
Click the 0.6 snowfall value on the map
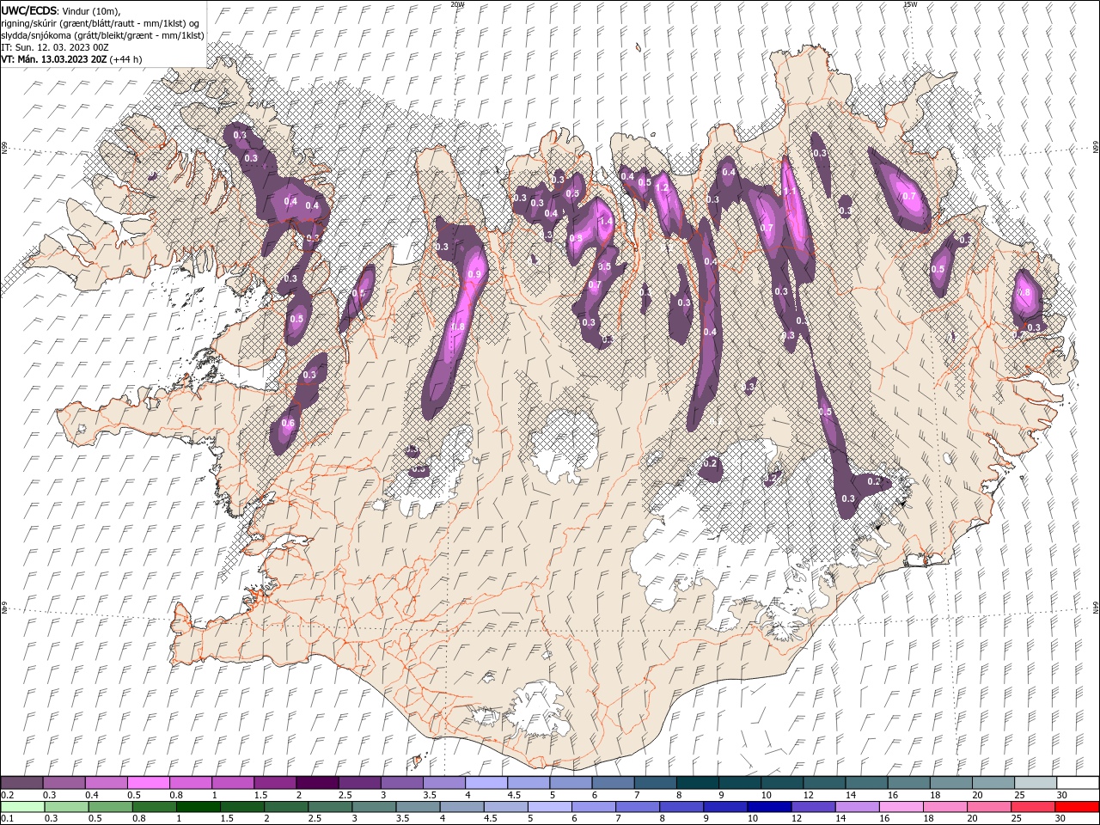(288, 423)
